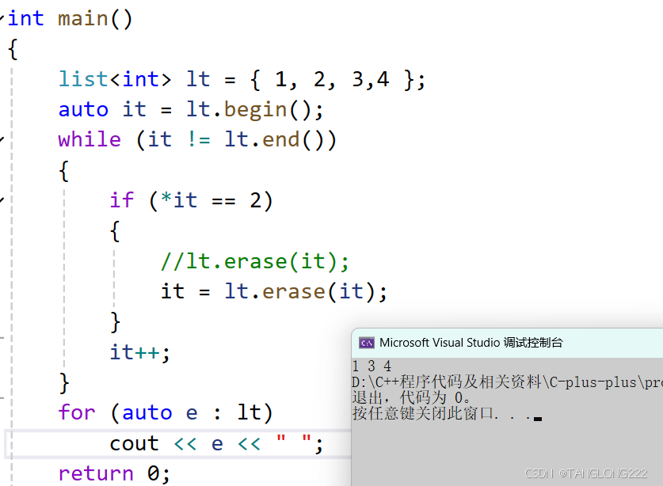Image resolution: width=663 pixels, height=486 pixels.
Task: Click the 'Microsoft Visual Studio 调试控制台' title text
Action: [471, 342]
